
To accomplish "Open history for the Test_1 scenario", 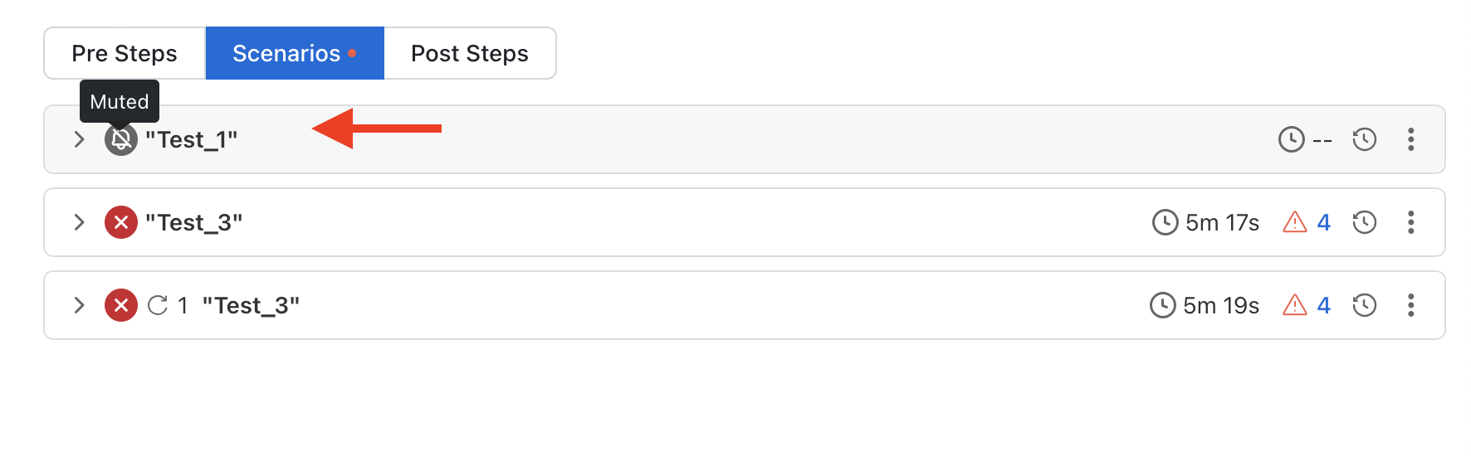I will 1364,139.
